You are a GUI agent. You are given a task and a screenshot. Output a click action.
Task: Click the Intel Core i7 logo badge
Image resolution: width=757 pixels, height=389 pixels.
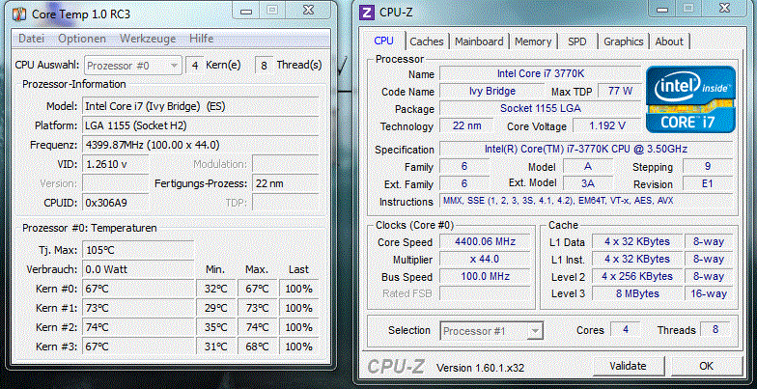pyautogui.click(x=691, y=99)
